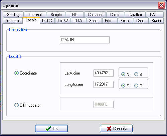Switch to the CAT tab
The height and width of the screenshot is (136, 167).
(x=153, y=15)
